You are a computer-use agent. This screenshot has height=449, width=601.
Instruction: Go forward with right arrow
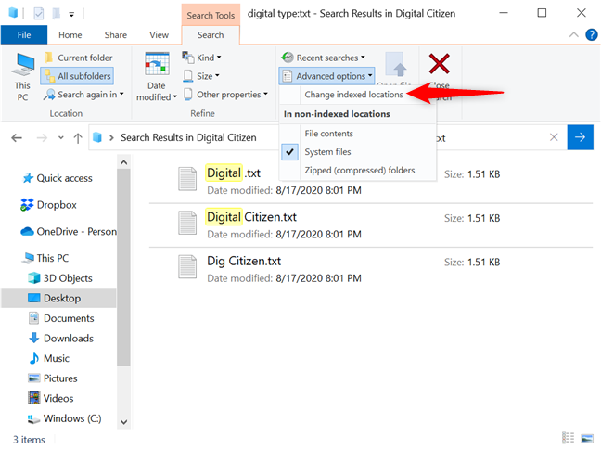click(x=42, y=137)
